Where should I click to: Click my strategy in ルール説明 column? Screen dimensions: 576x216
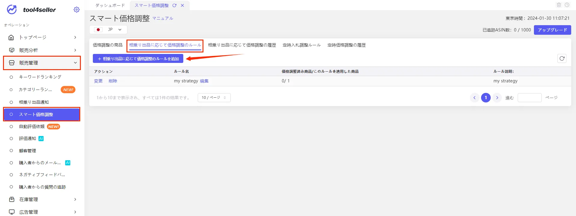tap(505, 81)
